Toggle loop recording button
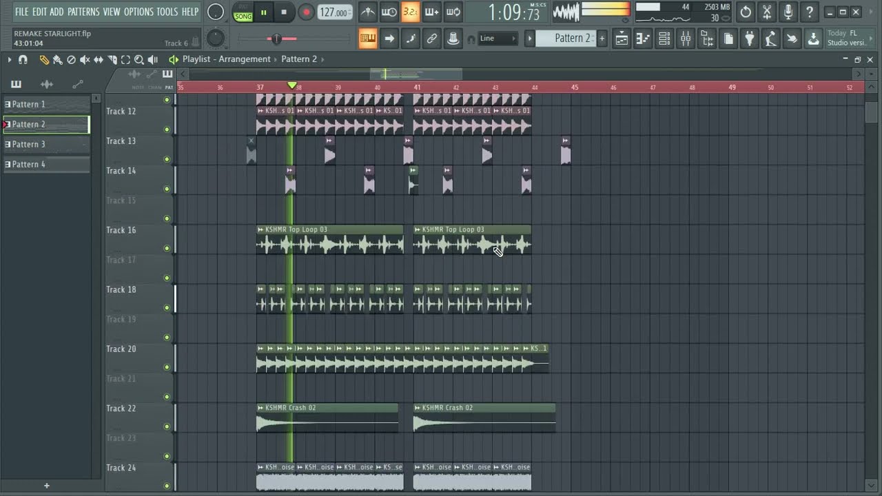This screenshot has width=882, height=496. 453,12
